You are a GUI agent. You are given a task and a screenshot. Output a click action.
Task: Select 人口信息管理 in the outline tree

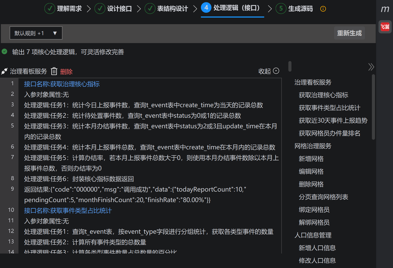pos(313,235)
